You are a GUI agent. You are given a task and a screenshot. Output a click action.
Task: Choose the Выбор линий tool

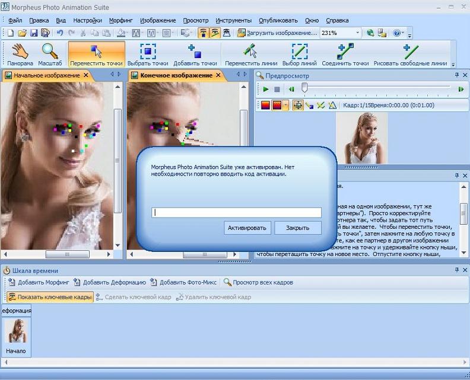[300, 55]
